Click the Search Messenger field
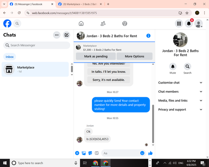Image resolution: width=209 pixels, height=167 pixels. tap(37, 45)
